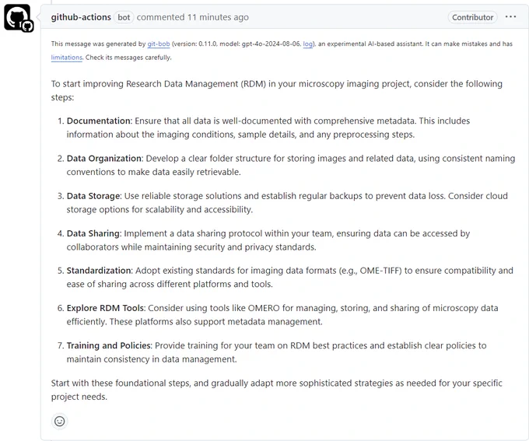The width and height of the screenshot is (529, 441).
Task: Click the Data Organization list heading
Action: 104,158
